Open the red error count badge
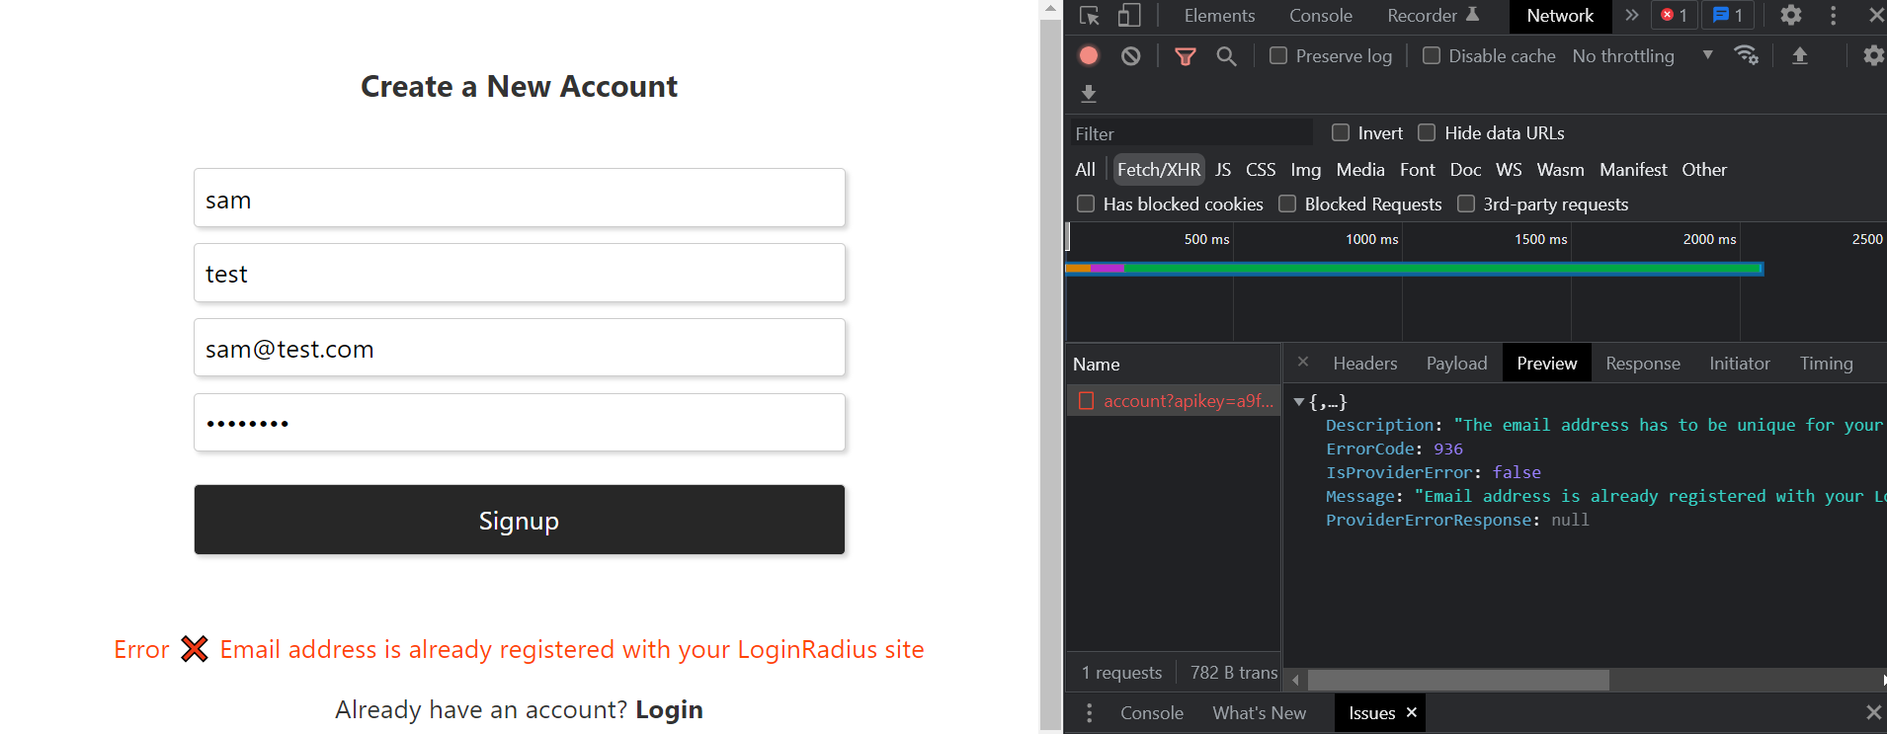This screenshot has width=1887, height=734. 1674,15
